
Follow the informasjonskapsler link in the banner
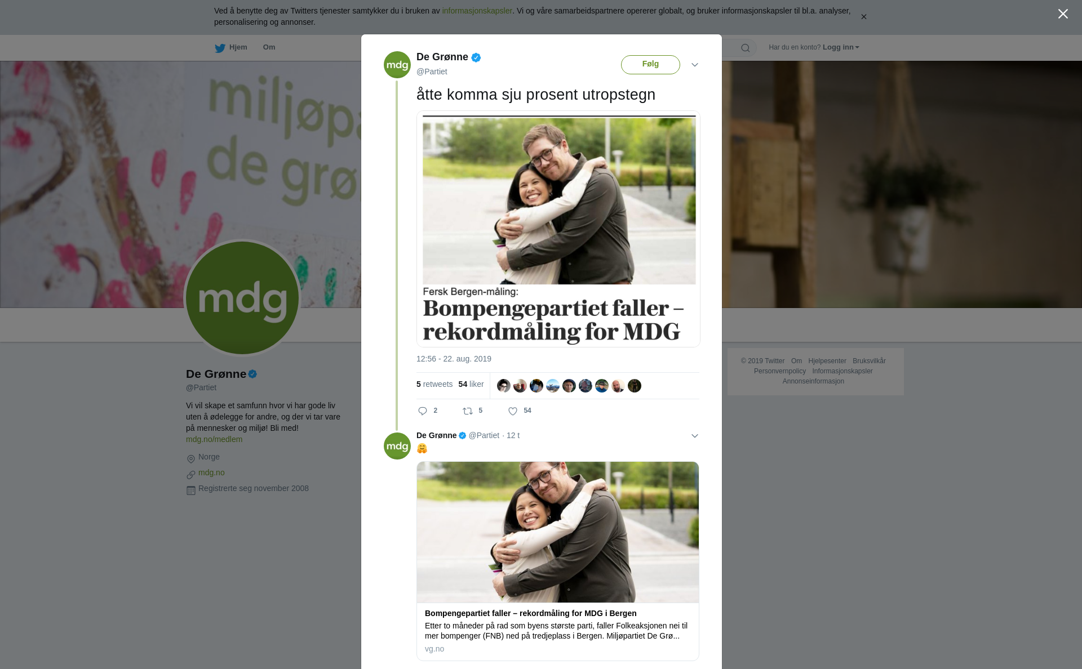pos(477,11)
